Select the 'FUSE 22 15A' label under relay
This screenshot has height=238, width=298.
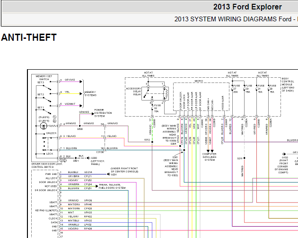coord(157,108)
